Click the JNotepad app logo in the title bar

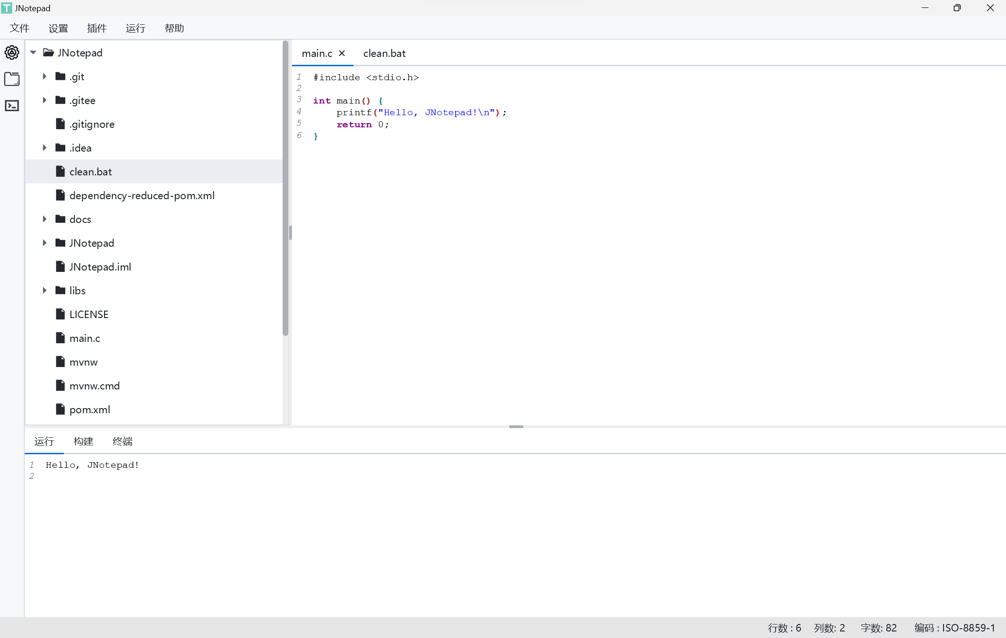click(x=7, y=8)
